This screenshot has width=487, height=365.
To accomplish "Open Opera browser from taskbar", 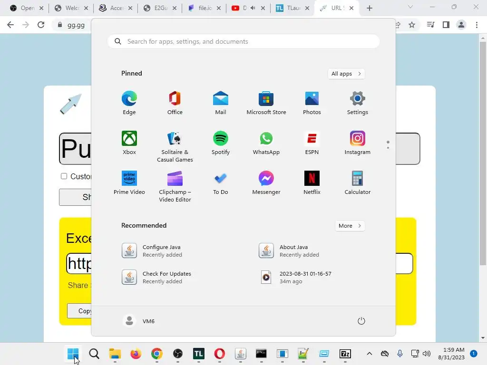I will [220, 354].
